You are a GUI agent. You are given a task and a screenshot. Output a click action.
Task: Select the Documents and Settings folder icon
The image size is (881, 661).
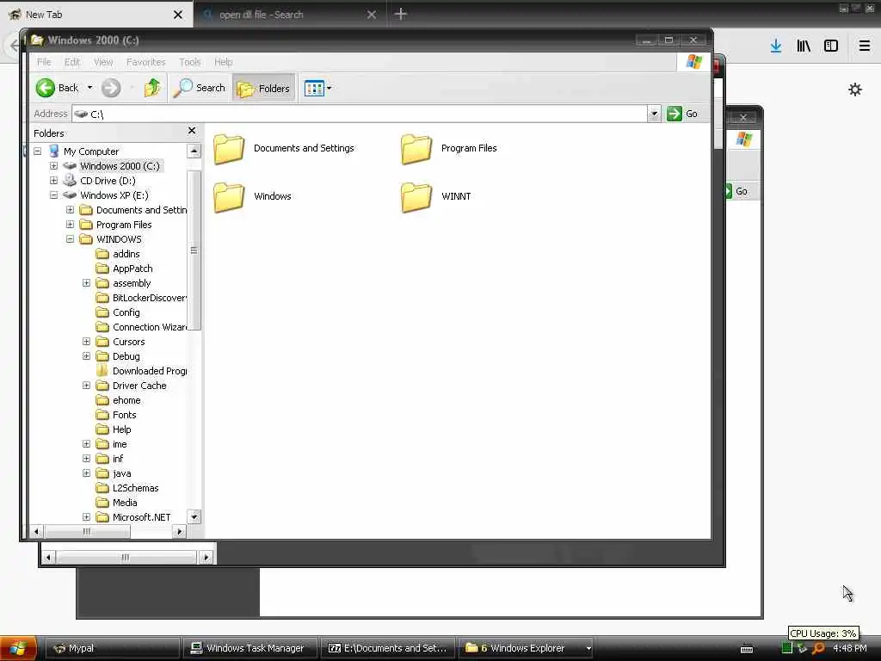tap(229, 149)
